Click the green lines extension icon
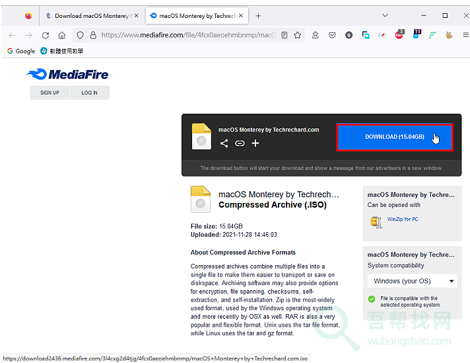Image resolution: width=470 pixels, height=363 pixels. (432, 35)
